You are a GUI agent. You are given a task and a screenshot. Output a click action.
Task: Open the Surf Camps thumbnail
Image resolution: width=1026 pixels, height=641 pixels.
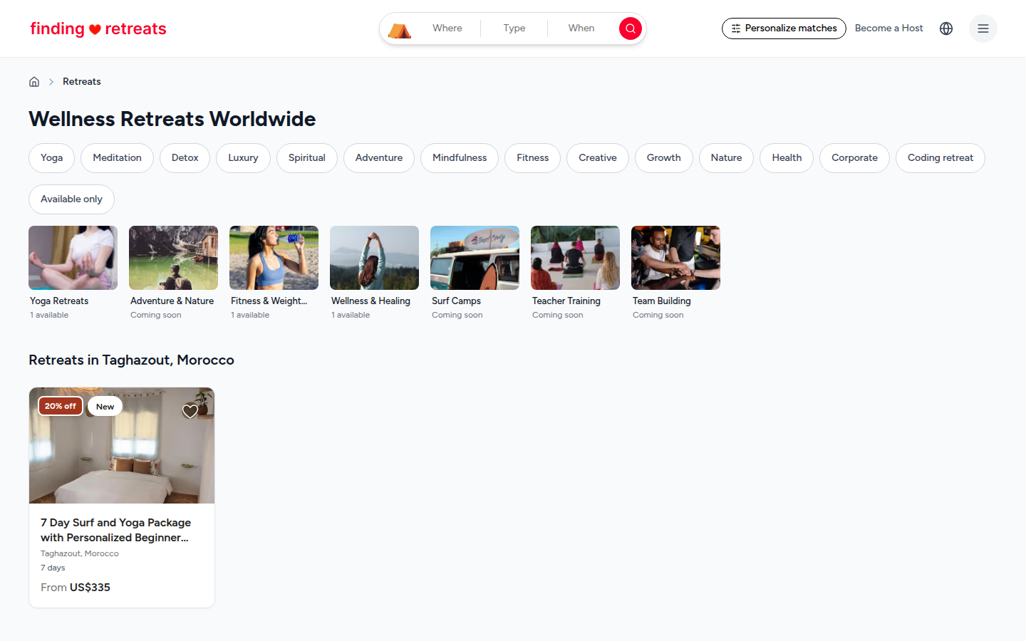(x=475, y=258)
